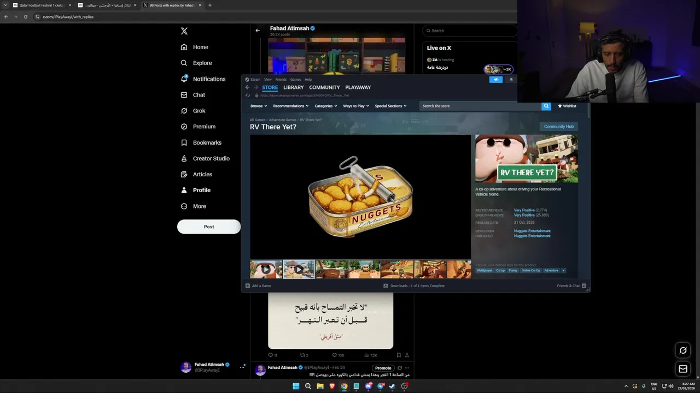This screenshot has height=393, width=700.
Task: Show hidden tray icons chevron
Action: [626, 386]
